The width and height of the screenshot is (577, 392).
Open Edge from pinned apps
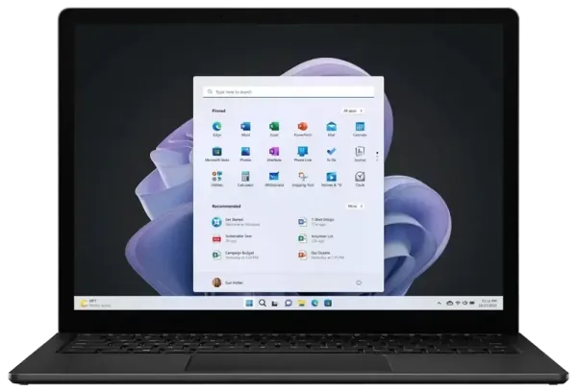click(x=216, y=127)
